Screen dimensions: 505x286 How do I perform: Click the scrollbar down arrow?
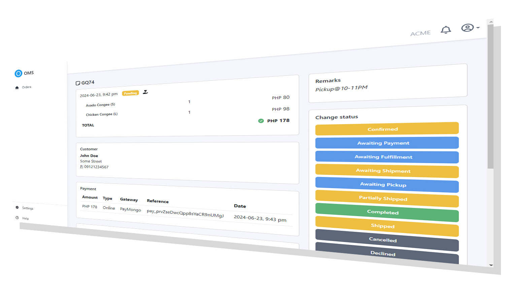click(x=491, y=265)
